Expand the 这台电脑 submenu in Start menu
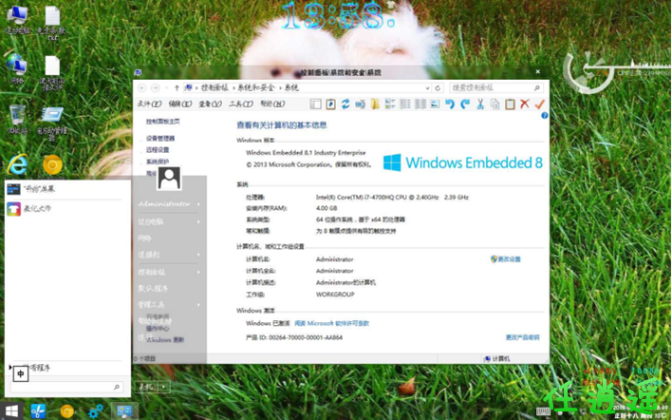Screen dimensions: 672x420 (198, 221)
